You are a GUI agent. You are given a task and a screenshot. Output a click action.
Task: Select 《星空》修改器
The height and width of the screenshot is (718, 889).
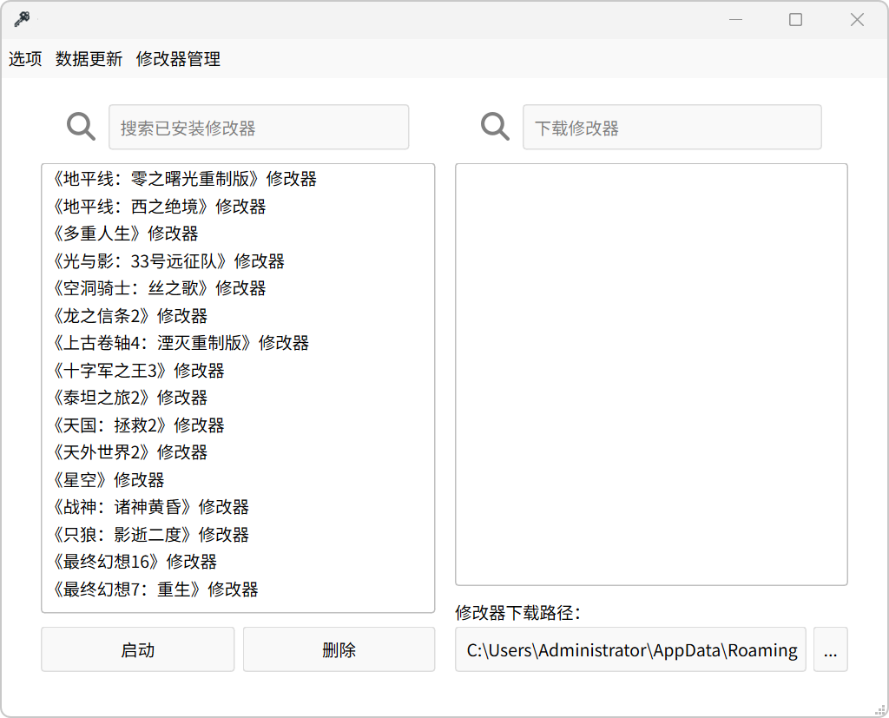tap(238, 480)
